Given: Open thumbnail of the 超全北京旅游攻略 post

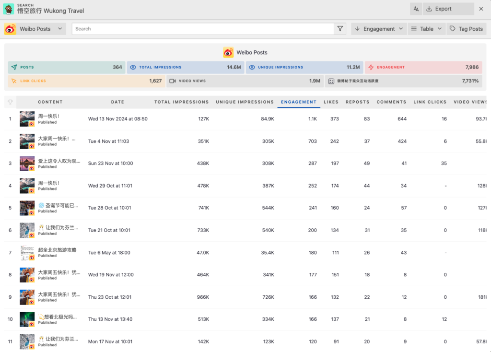Looking at the screenshot, I should 27,253.
